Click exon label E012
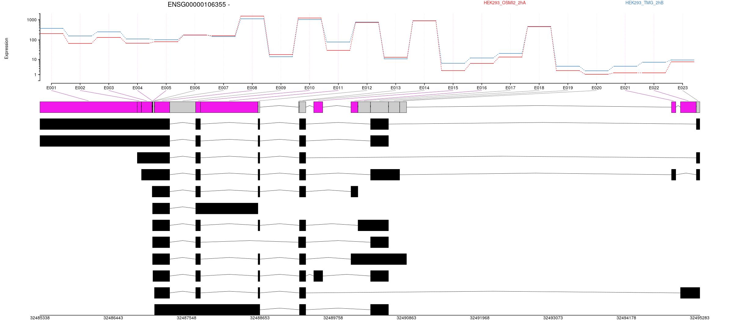 [x=367, y=88]
